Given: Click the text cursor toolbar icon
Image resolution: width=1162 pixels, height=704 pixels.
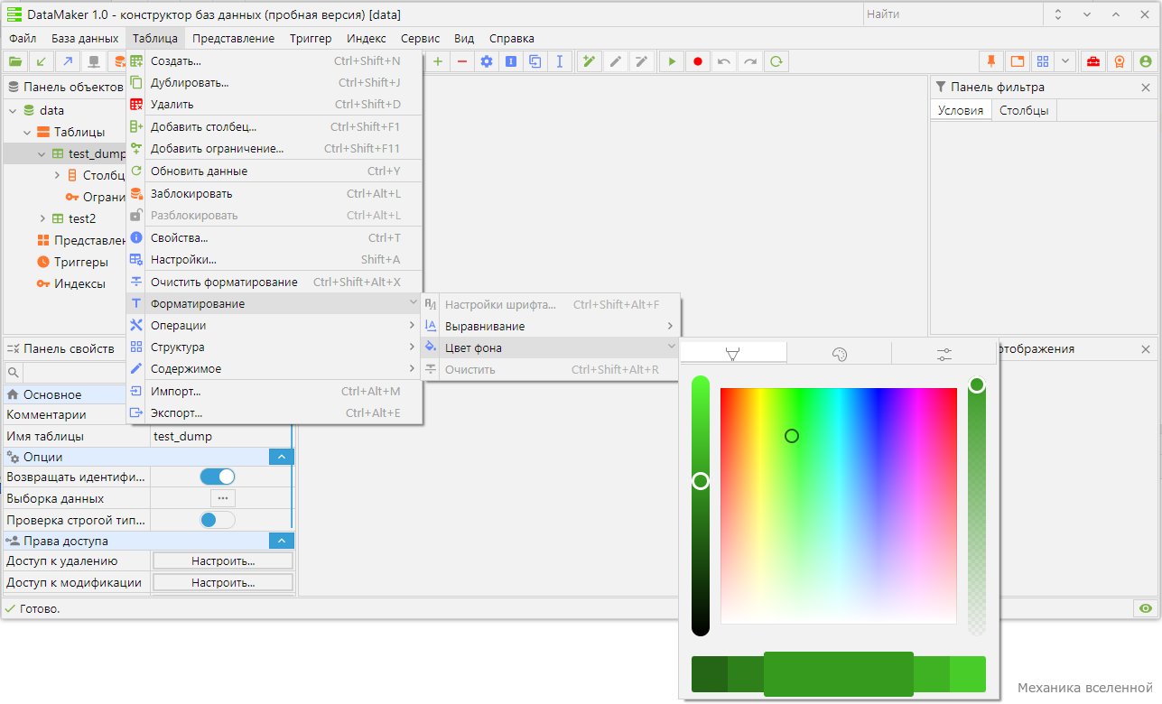Looking at the screenshot, I should pos(560,61).
